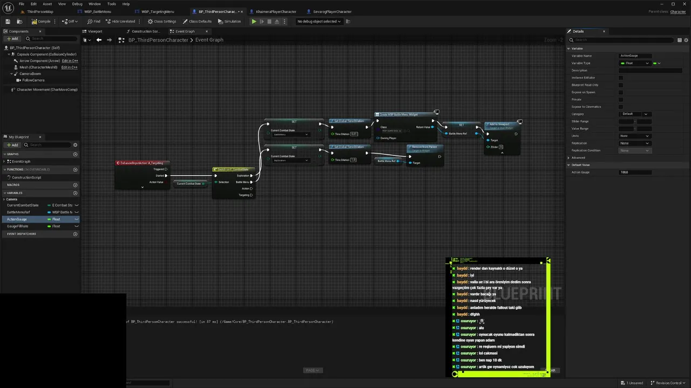Add a new variable
This screenshot has width=691, height=388.
tap(75, 193)
